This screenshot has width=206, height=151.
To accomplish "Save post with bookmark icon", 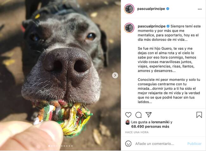I will (199, 115).
